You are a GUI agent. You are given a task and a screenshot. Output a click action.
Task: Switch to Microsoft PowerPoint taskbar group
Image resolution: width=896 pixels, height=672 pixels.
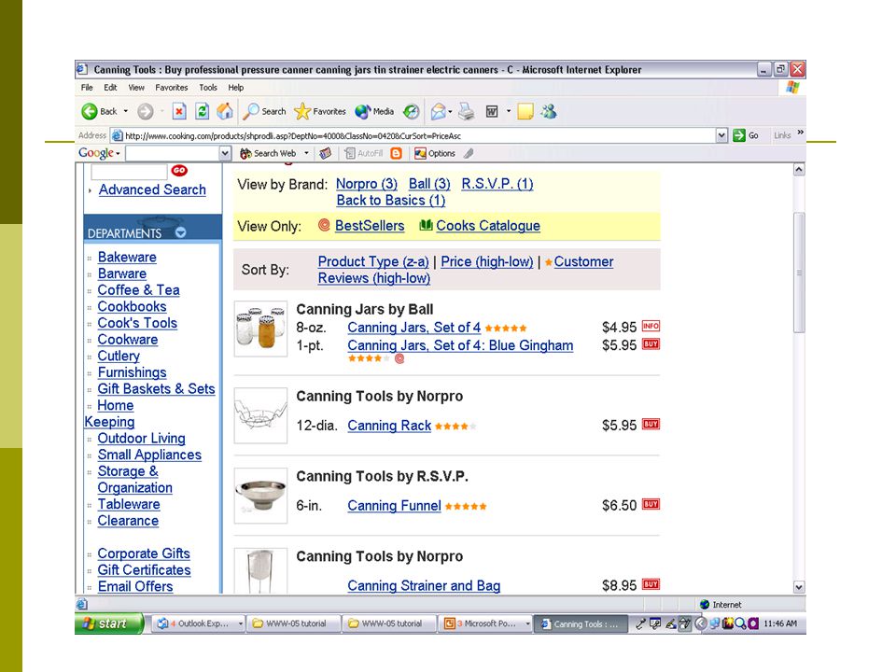tap(487, 623)
